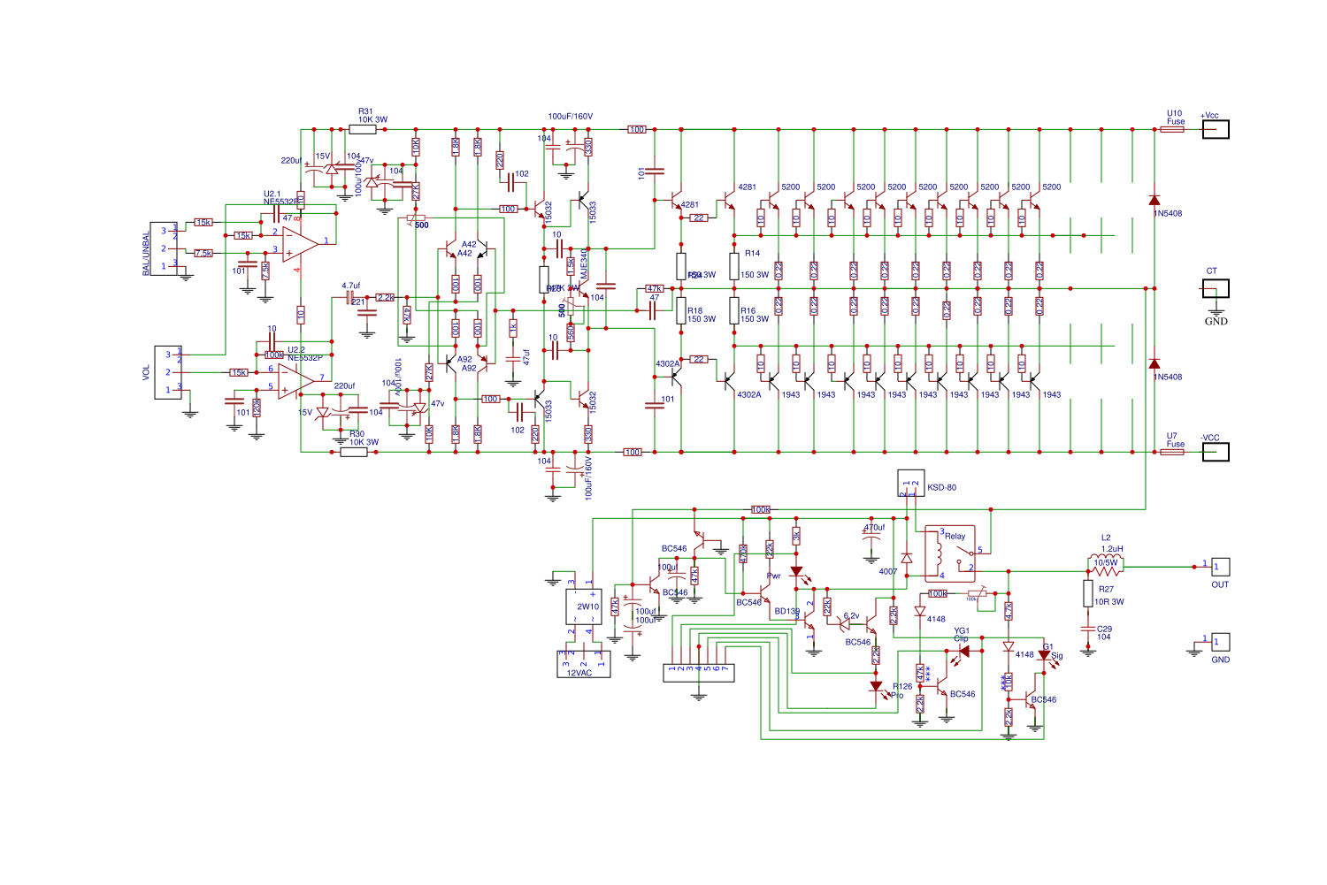Viewport: 1327px width, 885px height.
Task: Click the CT terminal box
Action: point(1216,288)
